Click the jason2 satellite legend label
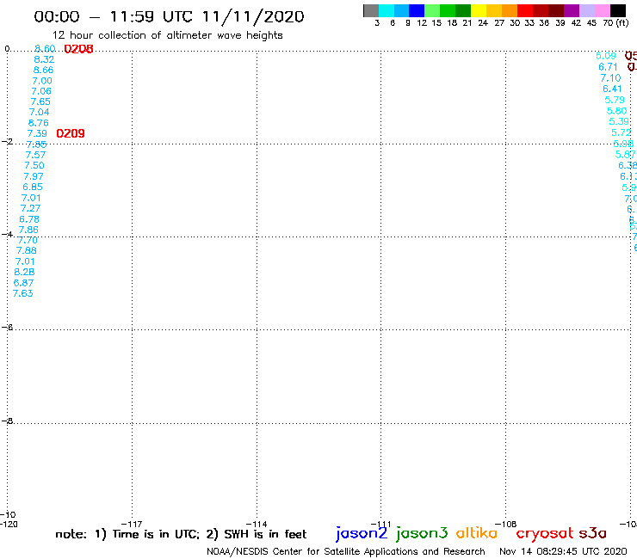This screenshot has width=637, height=559. (x=362, y=533)
